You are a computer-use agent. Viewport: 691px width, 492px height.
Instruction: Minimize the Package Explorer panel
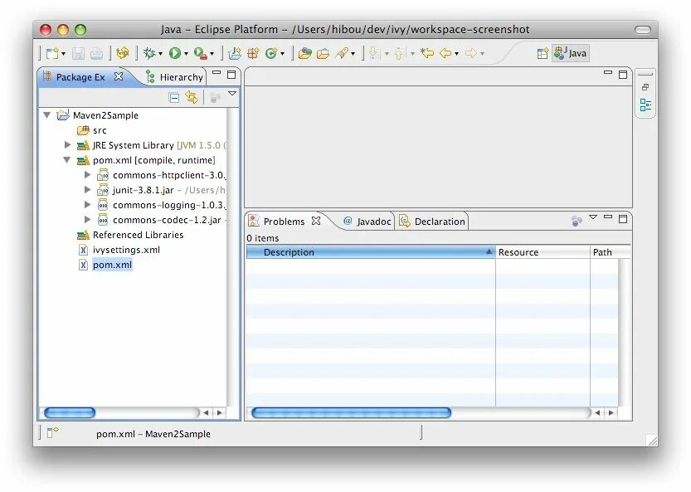point(217,73)
